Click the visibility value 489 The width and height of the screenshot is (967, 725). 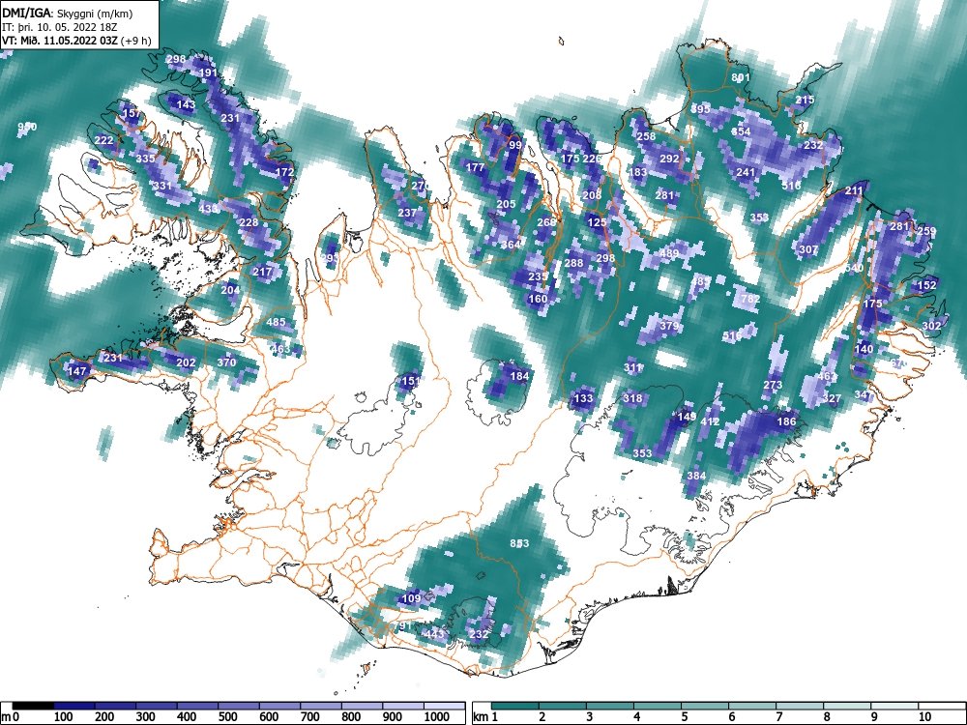tap(669, 253)
